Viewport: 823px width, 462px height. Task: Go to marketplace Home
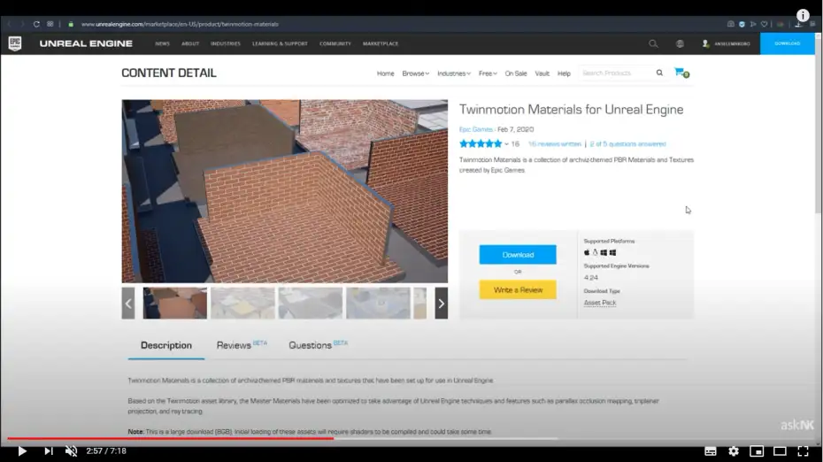pyautogui.click(x=385, y=73)
